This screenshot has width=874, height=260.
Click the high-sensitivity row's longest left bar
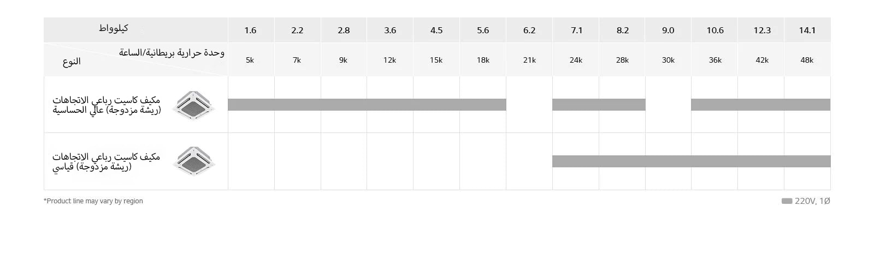(x=367, y=105)
